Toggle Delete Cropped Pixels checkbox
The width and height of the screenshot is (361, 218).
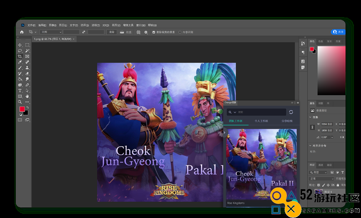tap(154, 32)
